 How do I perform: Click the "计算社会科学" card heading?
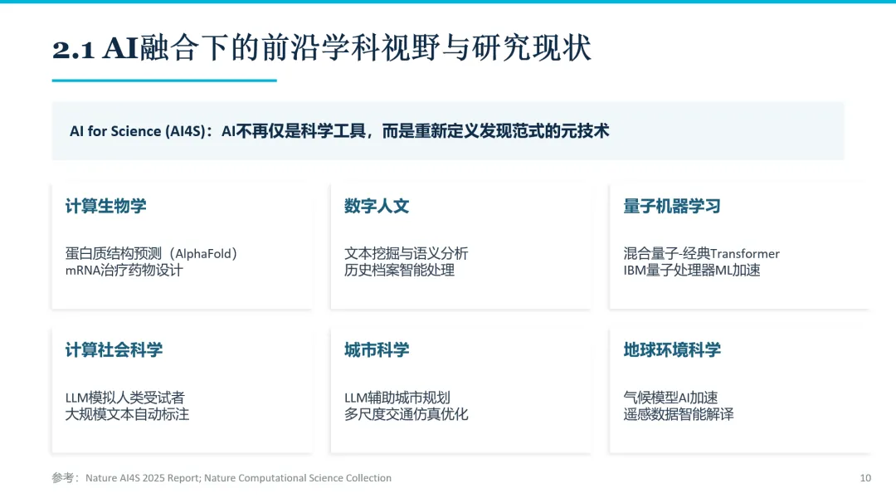point(114,349)
